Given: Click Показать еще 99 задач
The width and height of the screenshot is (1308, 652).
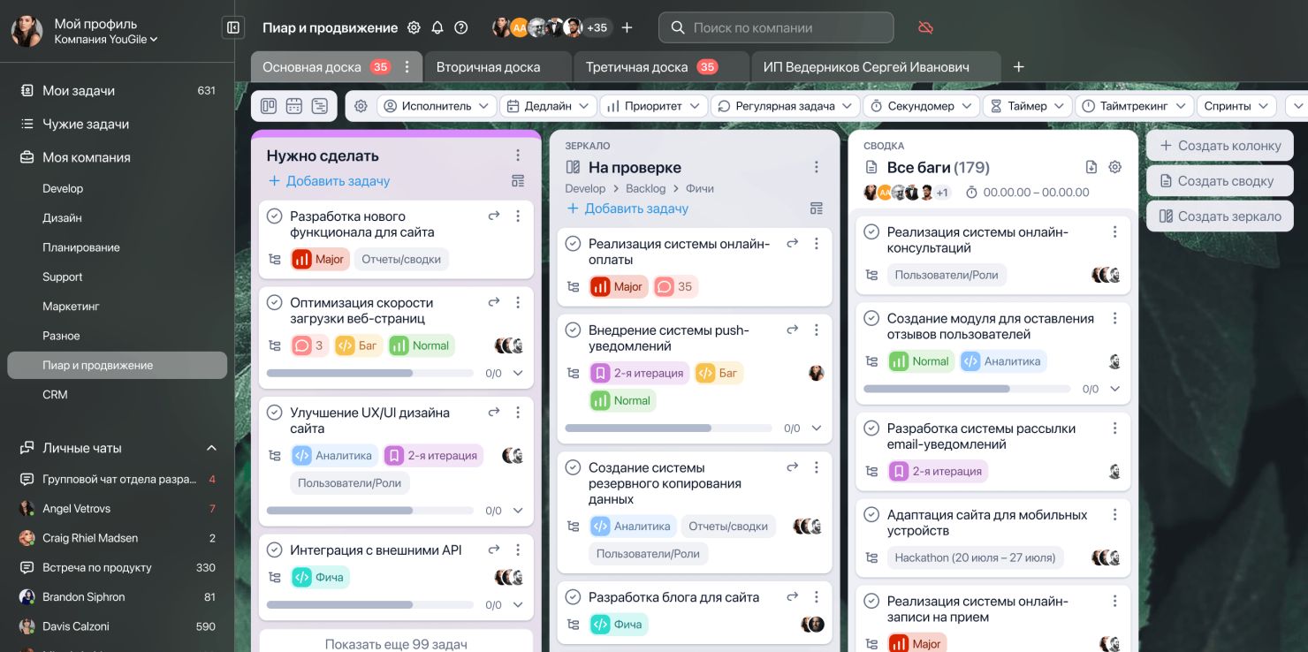Looking at the screenshot, I should (x=396, y=644).
